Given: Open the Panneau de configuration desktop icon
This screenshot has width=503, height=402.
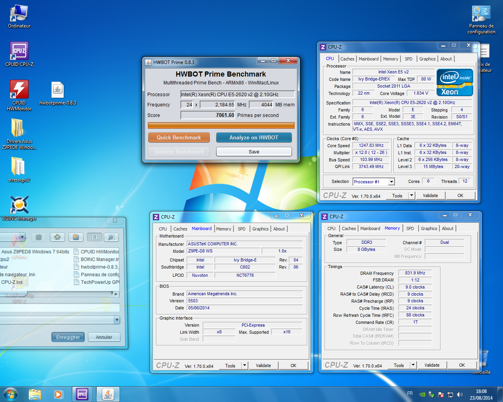Looking at the screenshot, I should point(481,20).
